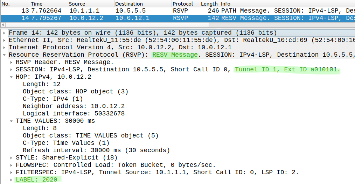This screenshot has width=355, height=184.
Task: Expand the Ethernet II section
Action: (4, 40)
